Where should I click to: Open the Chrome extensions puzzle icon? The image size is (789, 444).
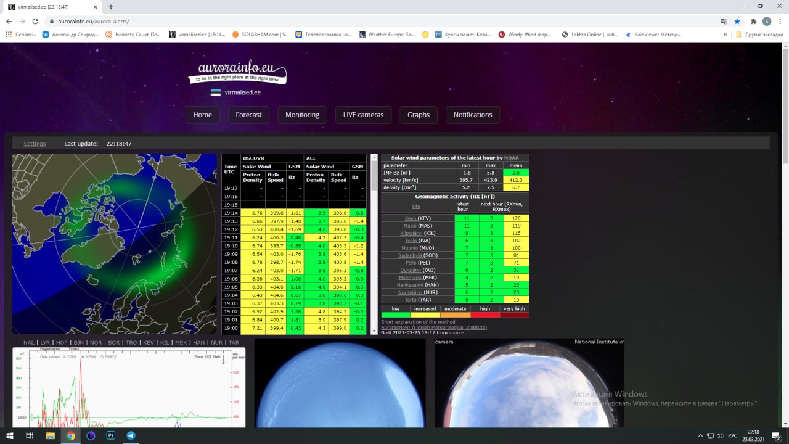click(x=753, y=21)
